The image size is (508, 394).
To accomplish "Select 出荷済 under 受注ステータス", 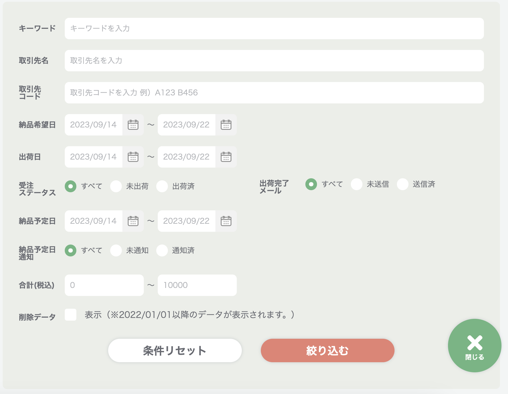I will pos(162,186).
